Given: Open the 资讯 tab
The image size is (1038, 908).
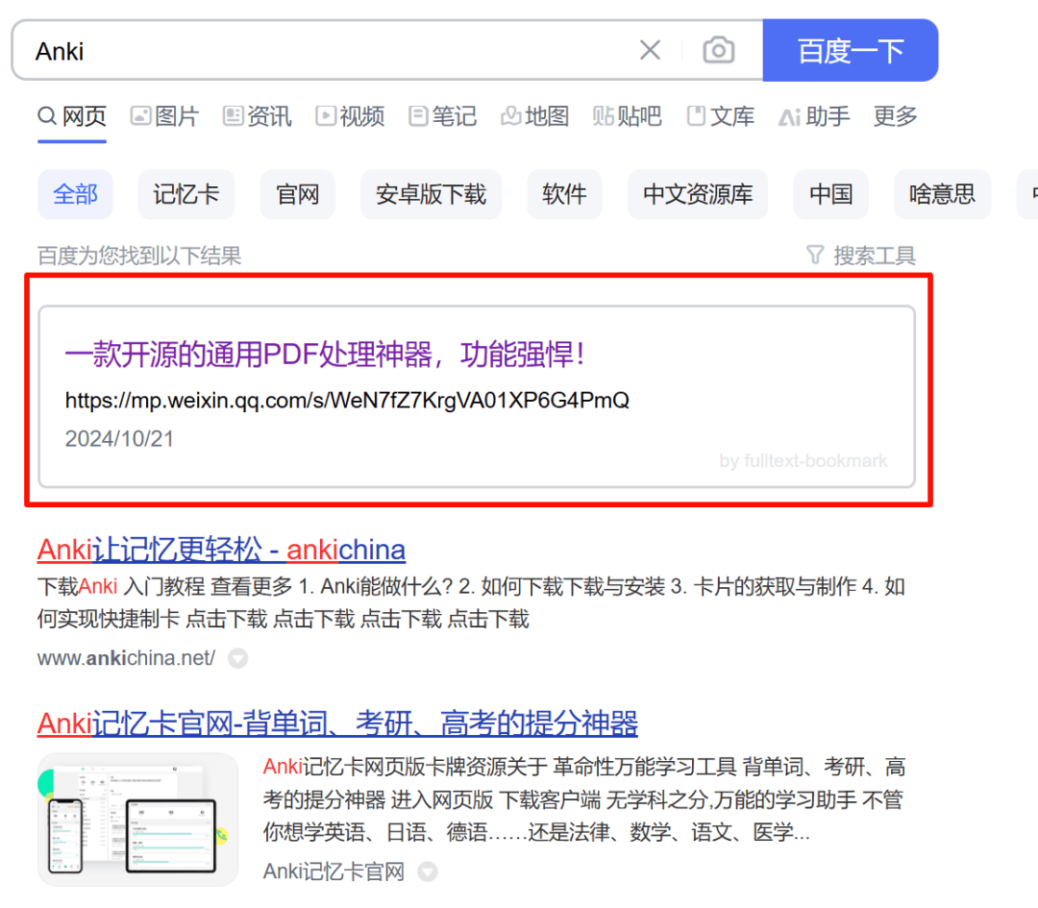Looking at the screenshot, I should (x=257, y=116).
